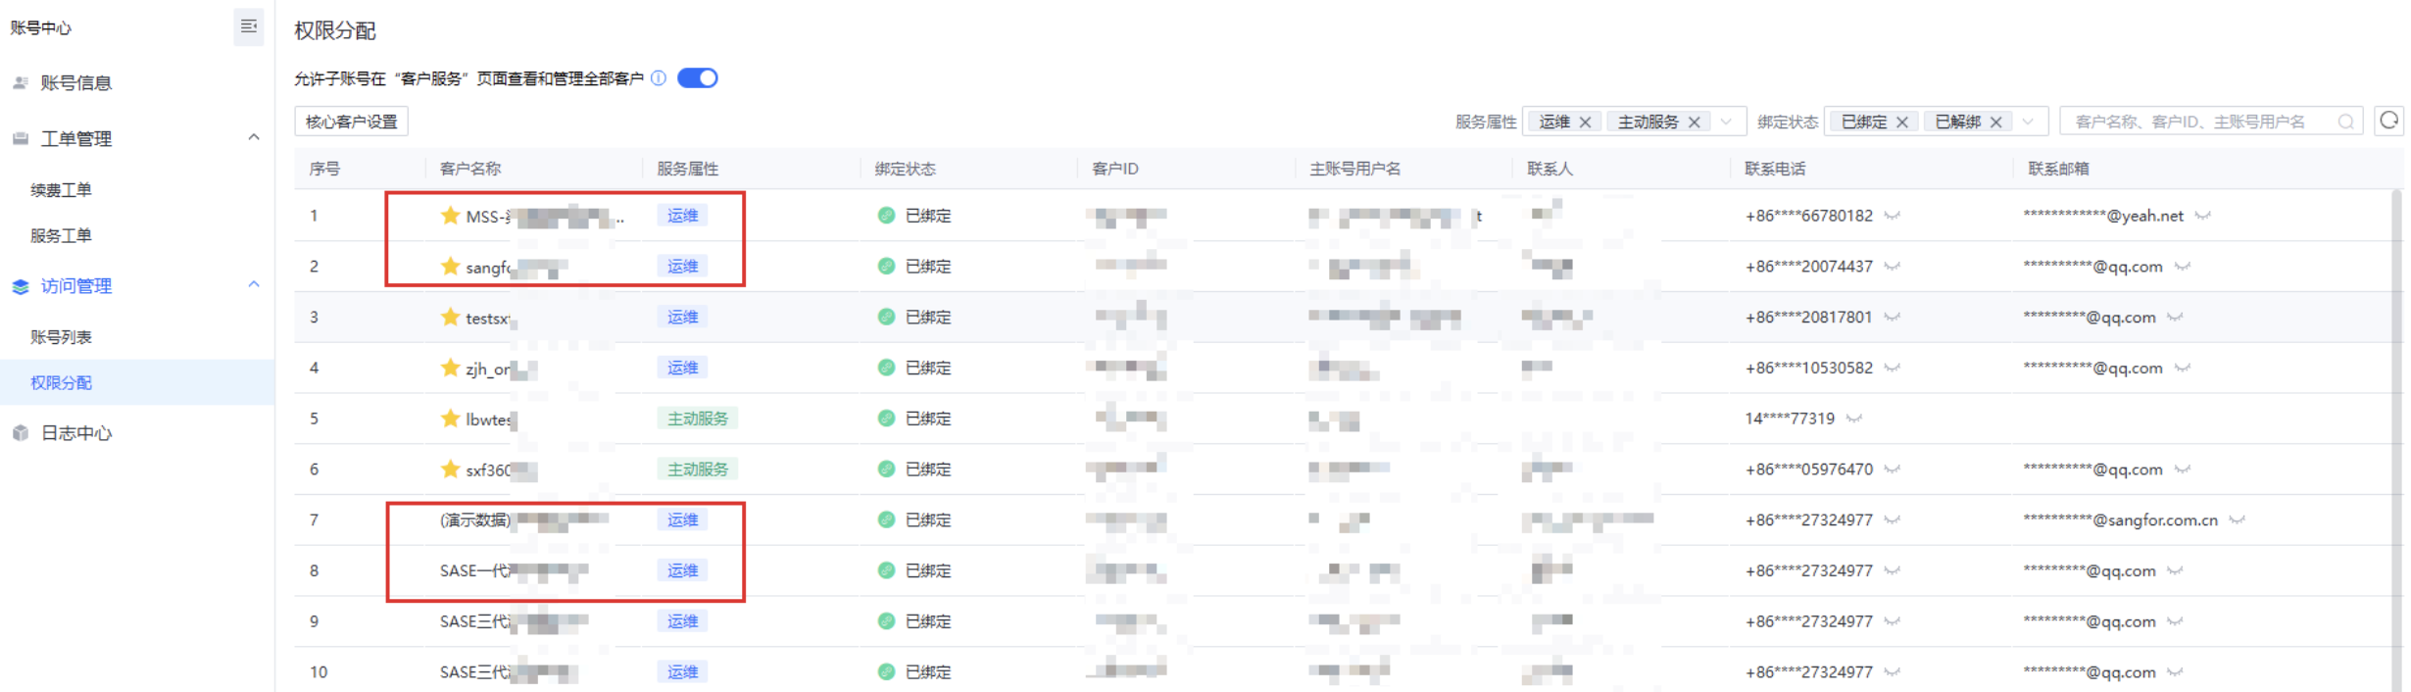
Task: Reveal the phone number ending in 66780182
Action: [1893, 216]
